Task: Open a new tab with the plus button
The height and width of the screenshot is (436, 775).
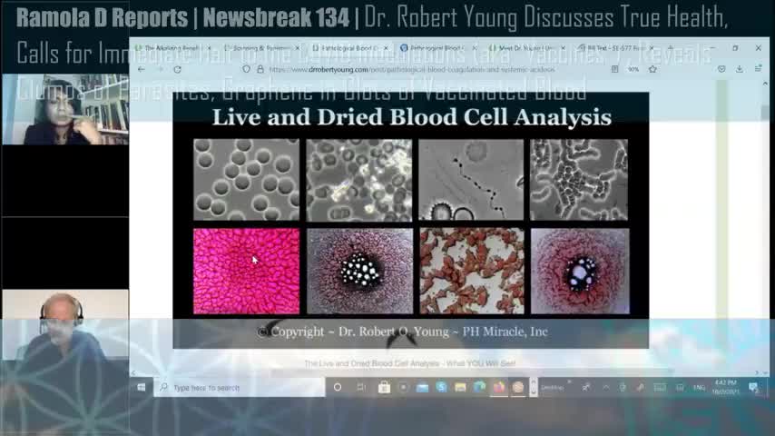Action: coord(671,48)
